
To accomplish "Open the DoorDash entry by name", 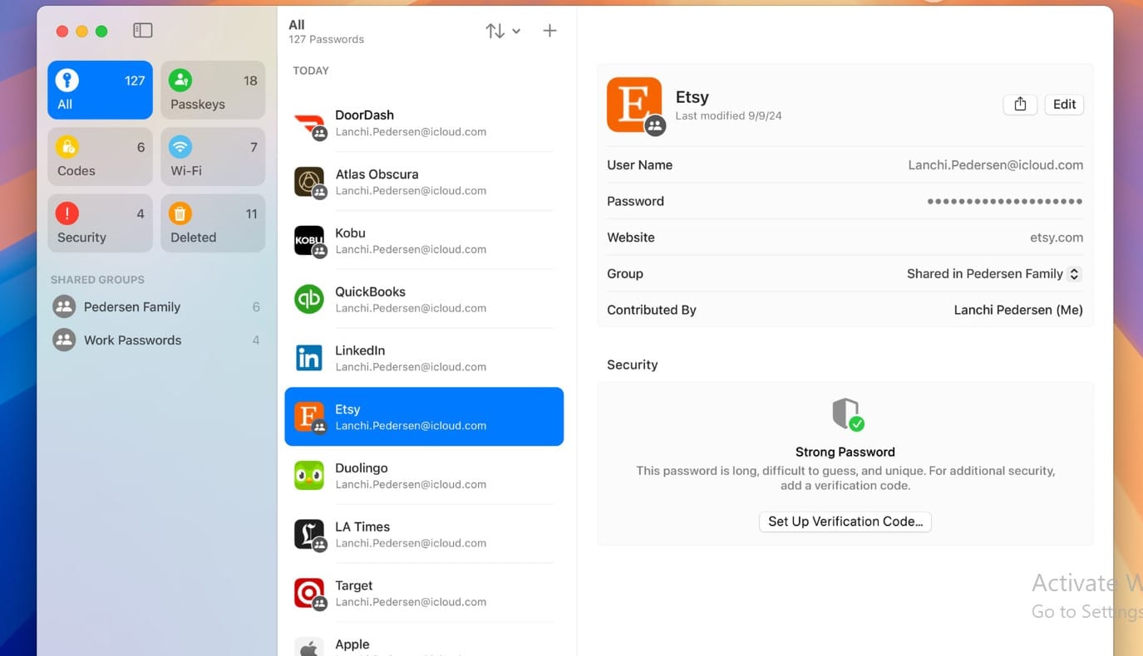I will pos(364,115).
